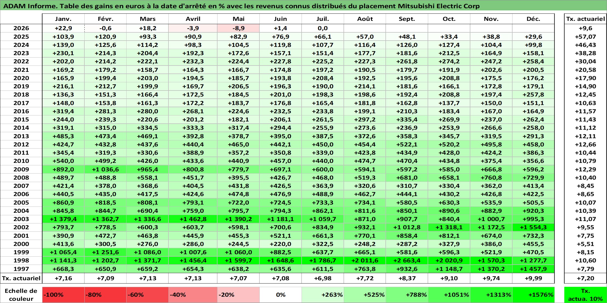Select the +29,6 cell in row 2025

[533, 37]
